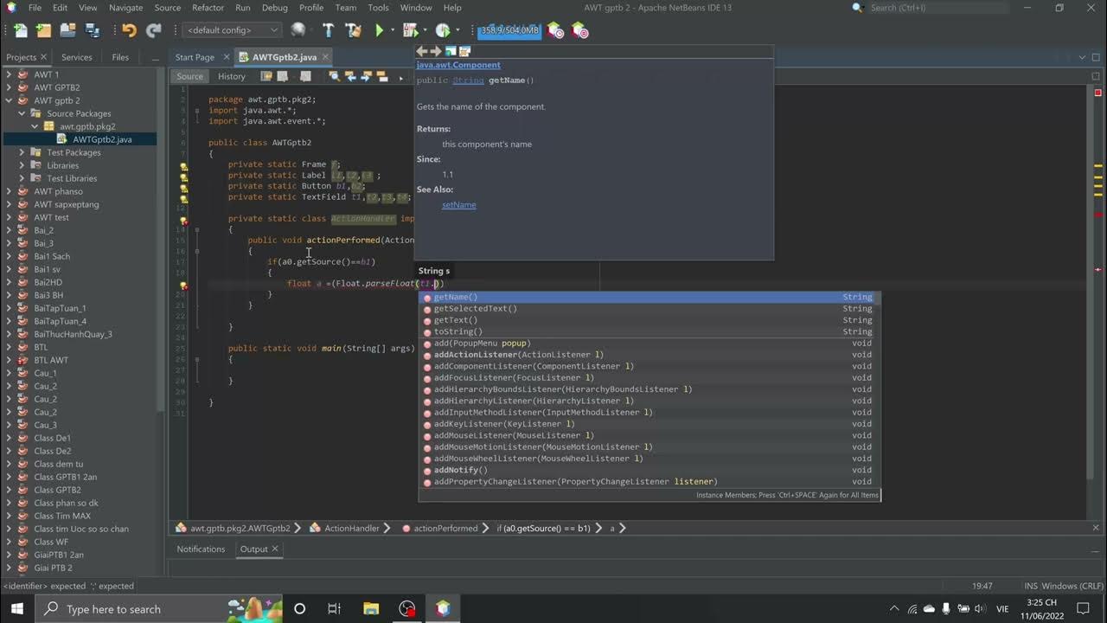Click ActionHandler in the breadcrumb bar
Viewport: 1107px width, 623px height.
352,528
